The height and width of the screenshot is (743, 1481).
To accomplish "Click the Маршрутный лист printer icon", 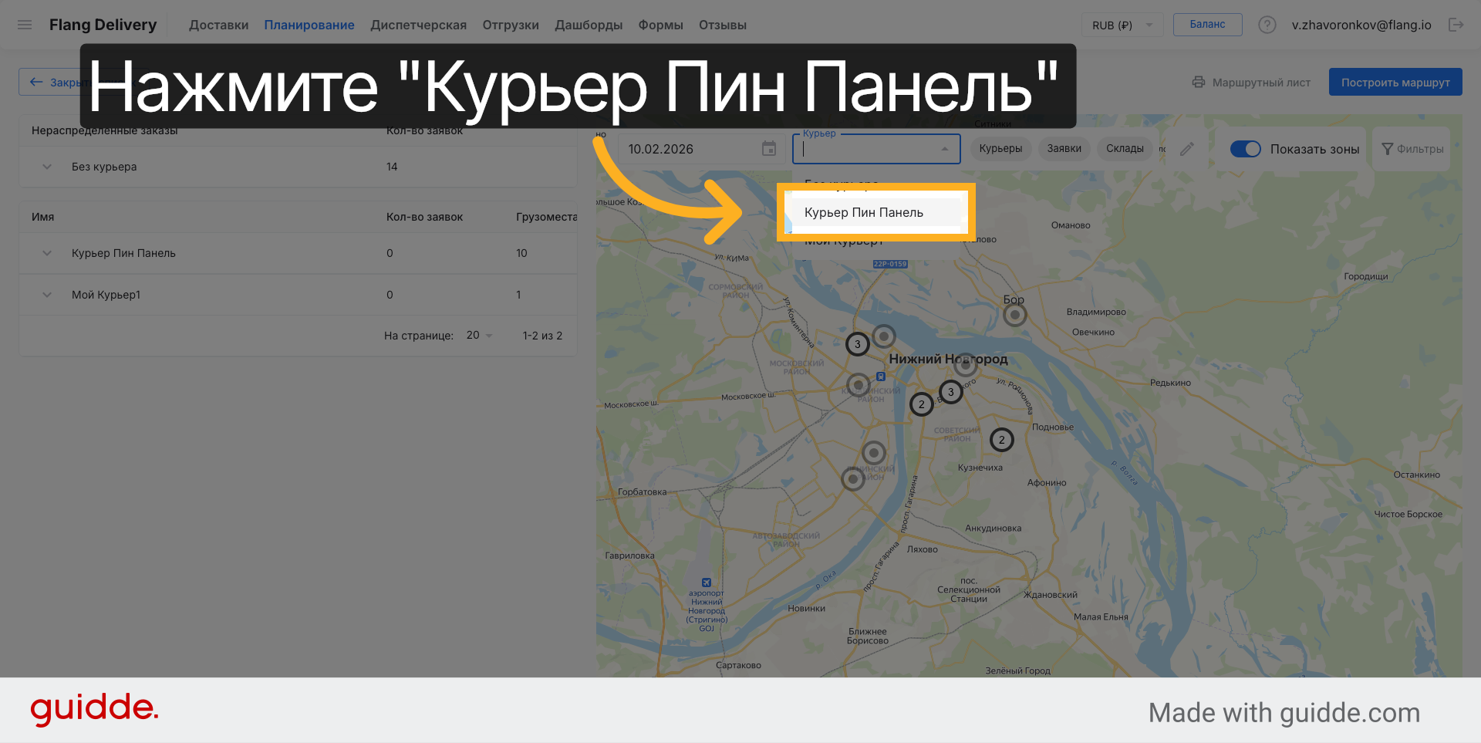I will click(1198, 82).
